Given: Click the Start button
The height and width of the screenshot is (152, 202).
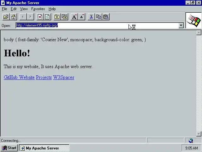Looking at the screenshot, I should [9, 148].
